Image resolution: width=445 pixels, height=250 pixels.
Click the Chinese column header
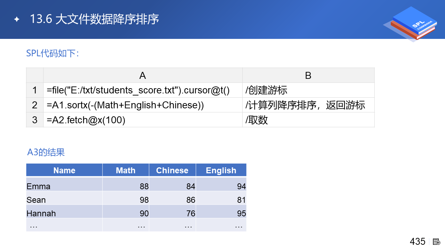(172, 170)
